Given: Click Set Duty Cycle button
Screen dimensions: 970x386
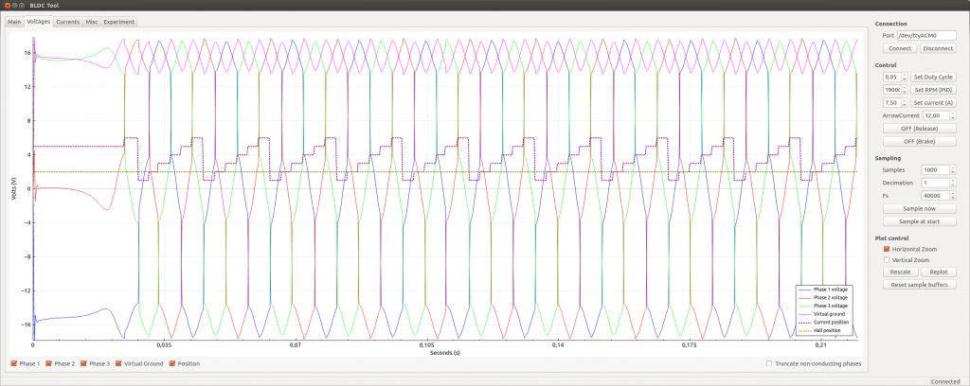Looking at the screenshot, I should tap(933, 77).
